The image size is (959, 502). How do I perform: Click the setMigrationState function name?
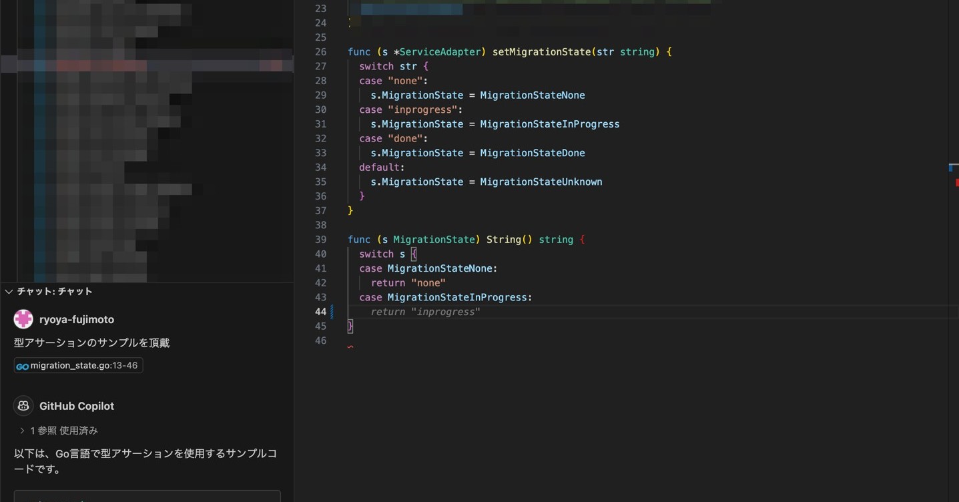541,52
